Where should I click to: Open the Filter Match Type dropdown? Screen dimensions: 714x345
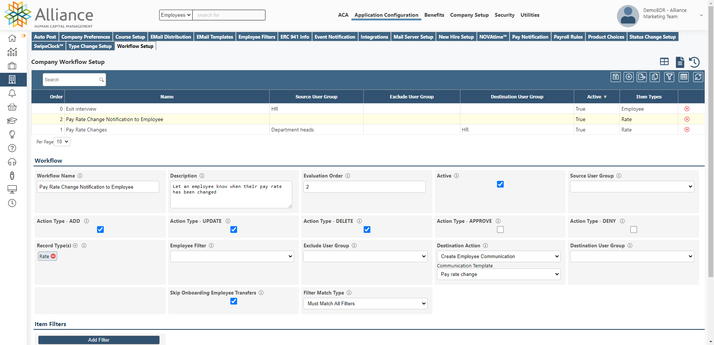click(366, 304)
